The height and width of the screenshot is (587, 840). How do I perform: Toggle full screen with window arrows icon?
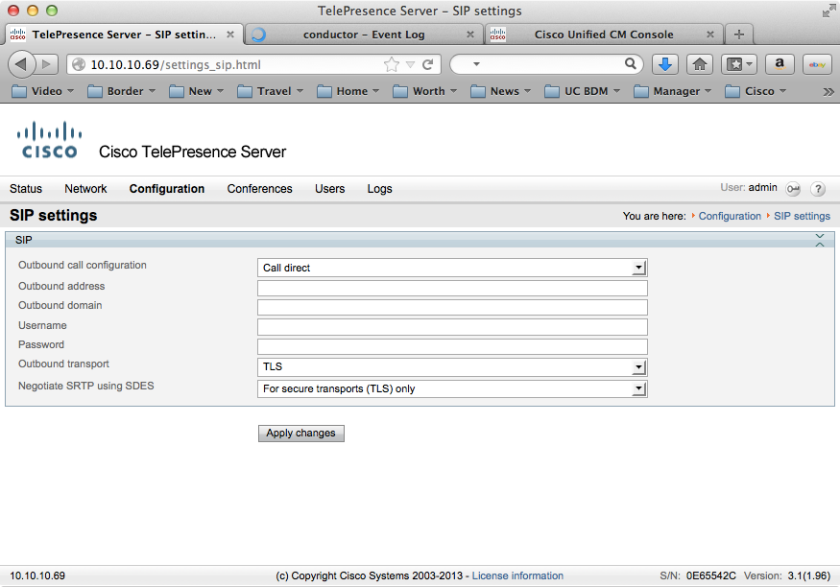coord(828,11)
